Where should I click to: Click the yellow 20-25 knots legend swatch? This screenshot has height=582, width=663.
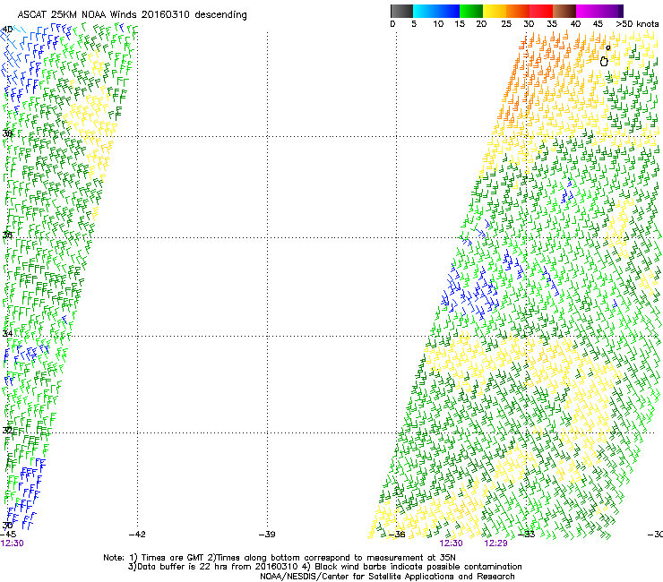click(x=495, y=11)
